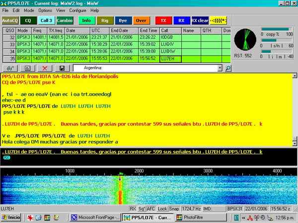
Task: Toggle squelch Sq* in the status bar
Action: (x=141, y=209)
